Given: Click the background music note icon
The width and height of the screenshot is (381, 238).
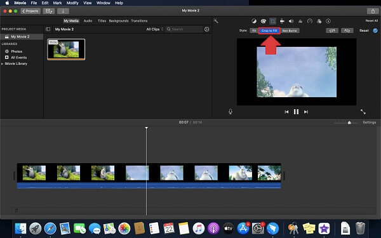Looking at the screenshot, I should 17,210.
